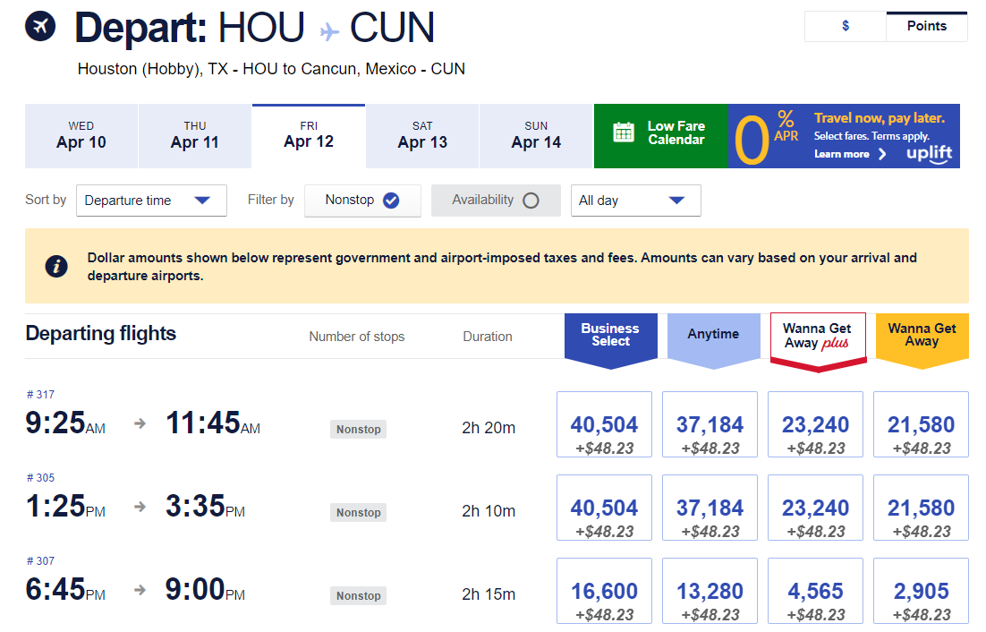Select the Sat Apr 13 date tab
The image size is (986, 632).
tap(421, 135)
